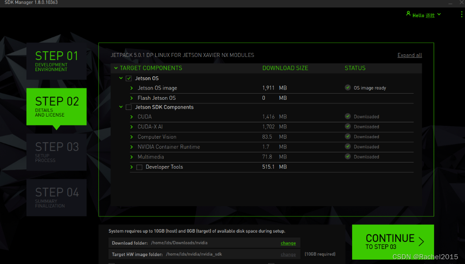Collapse the Jetson OS group
465x264 pixels.
(x=121, y=78)
